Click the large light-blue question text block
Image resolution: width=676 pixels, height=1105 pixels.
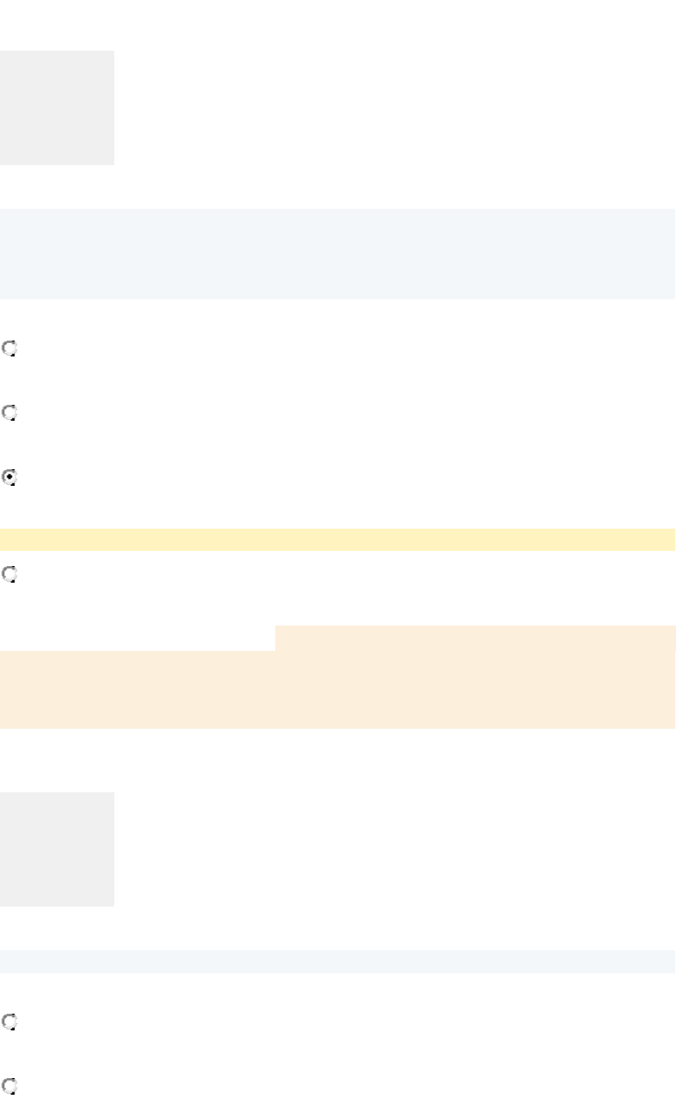click(x=337, y=253)
